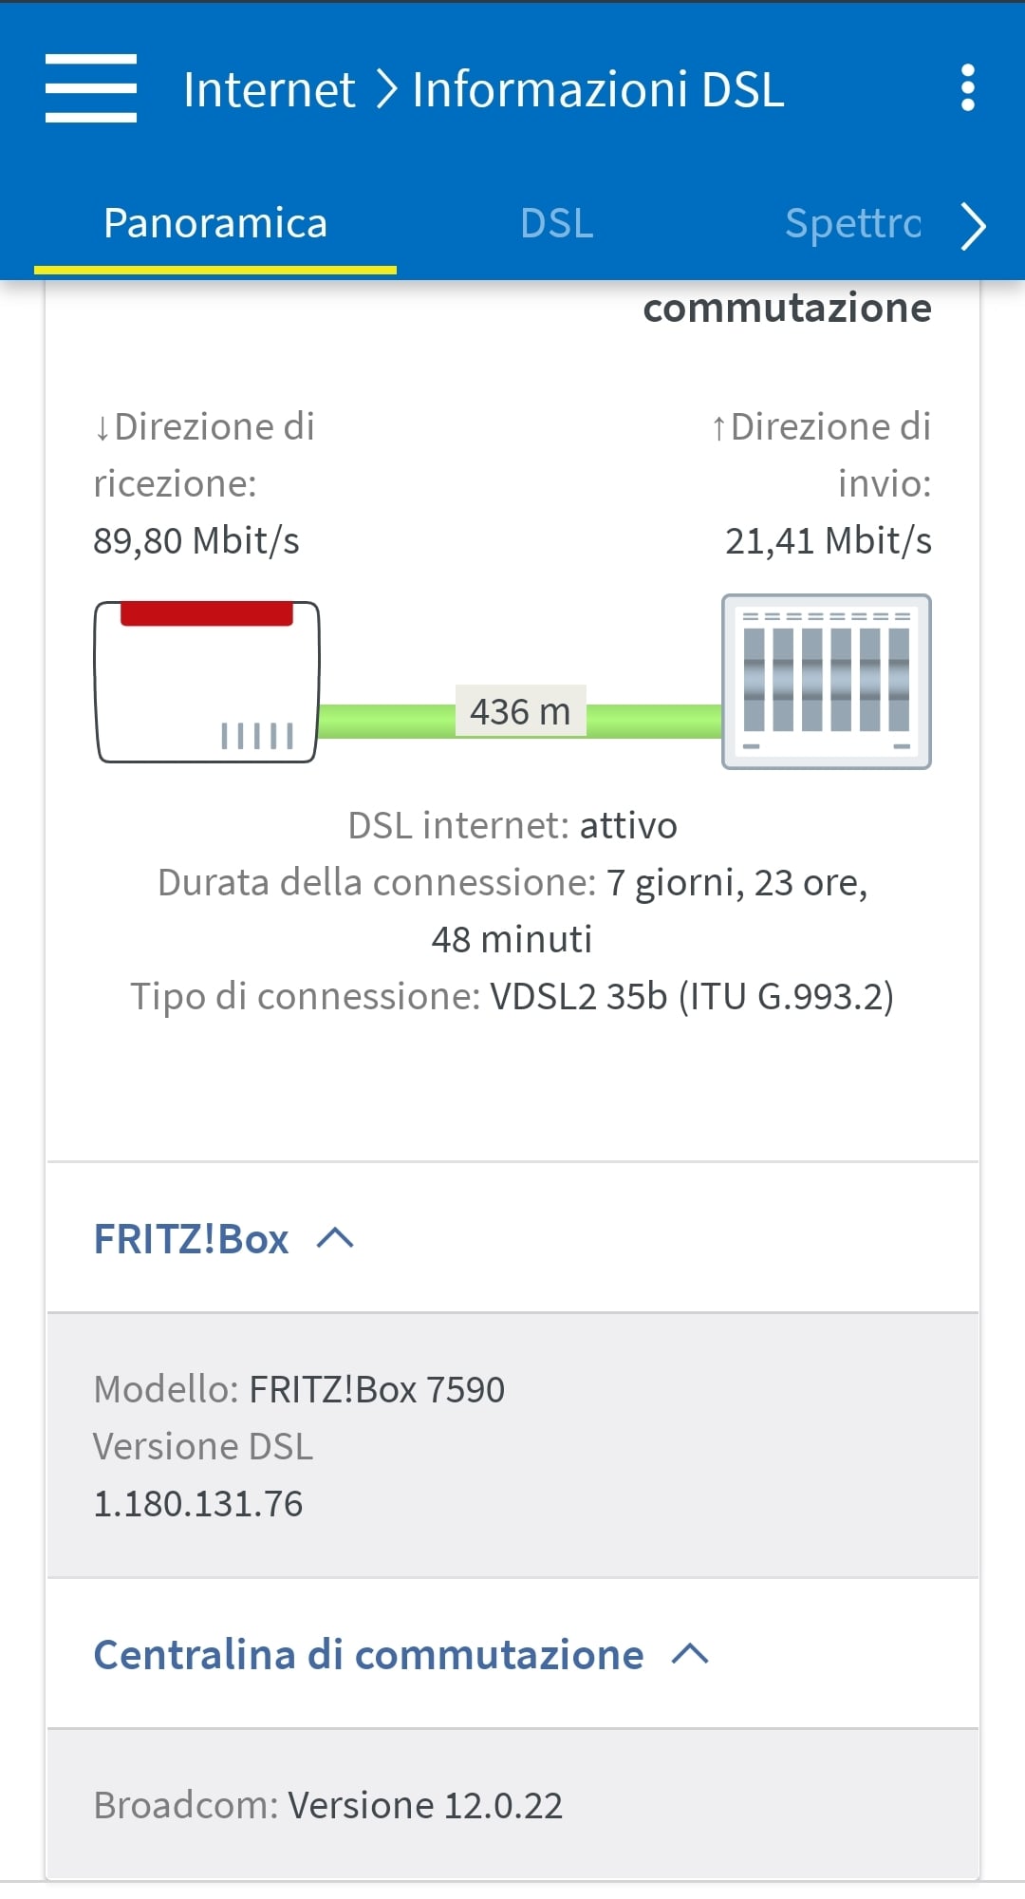Click the Informazioni DSL page title
1025x1899 pixels.
pos(598,90)
